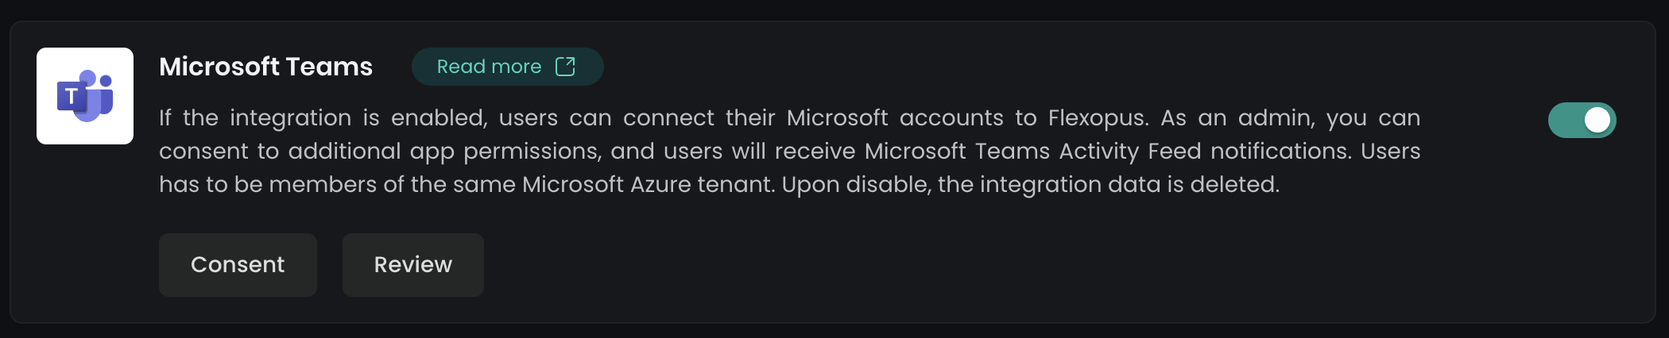Select the purple Teams app thumbnail
The width and height of the screenshot is (1669, 338).
click(85, 96)
